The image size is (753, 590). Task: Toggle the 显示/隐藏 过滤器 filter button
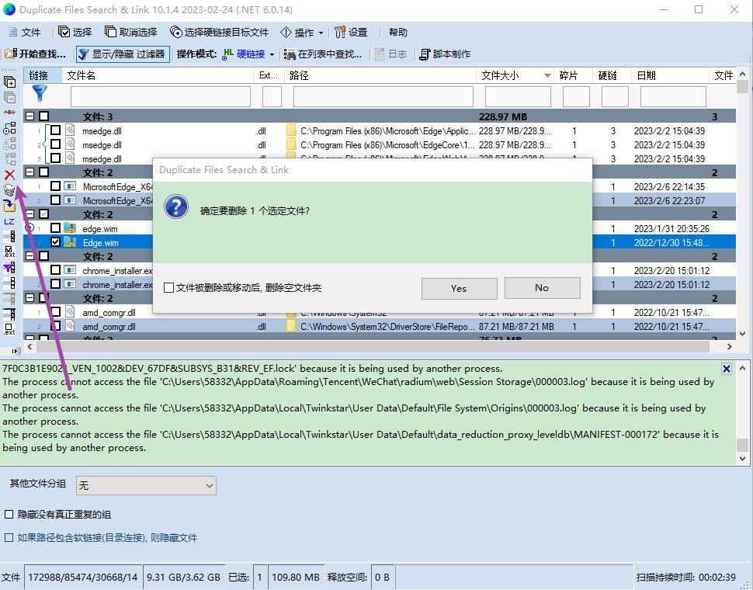click(x=122, y=54)
